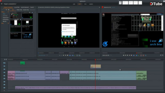Select the Voice Over #3 clip thumbnail
This screenshot has height=93, width=165.
(16, 36)
